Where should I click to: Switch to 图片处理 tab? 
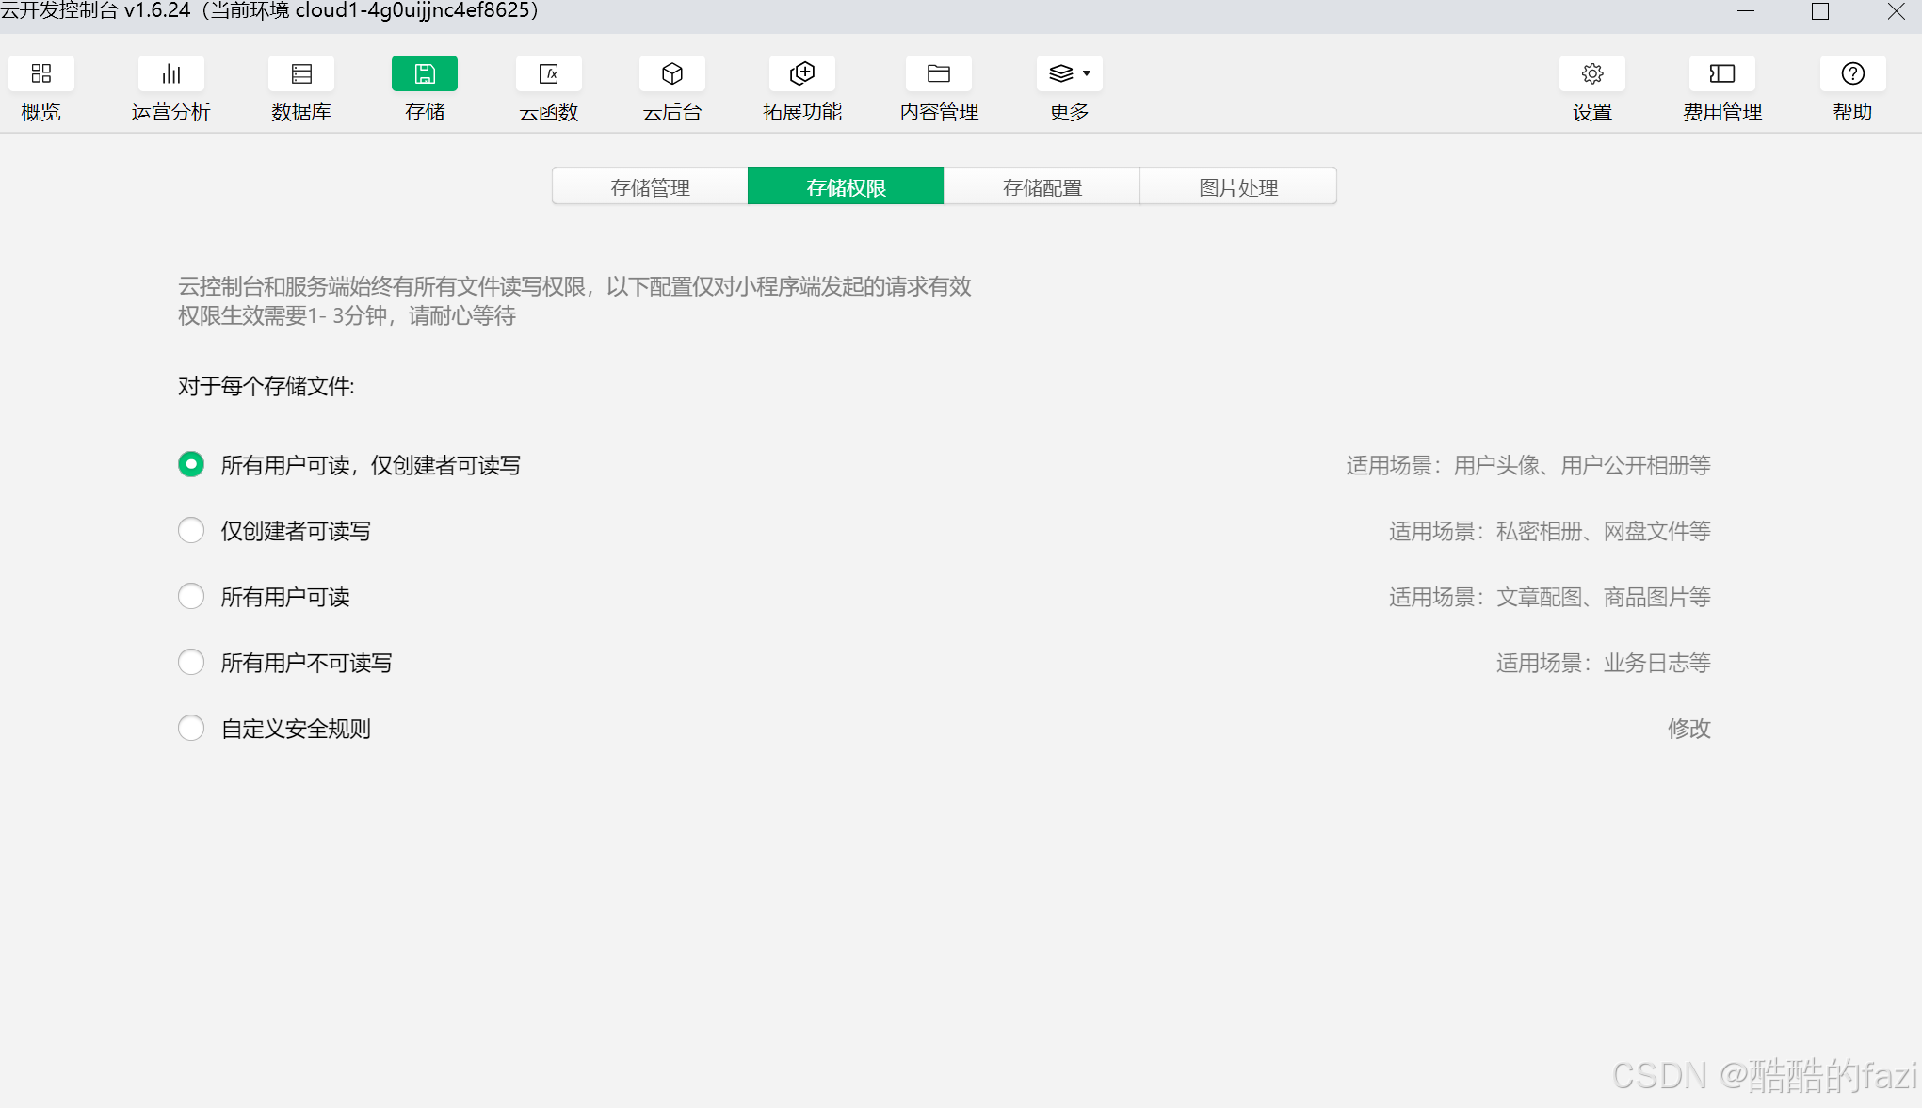(1238, 186)
